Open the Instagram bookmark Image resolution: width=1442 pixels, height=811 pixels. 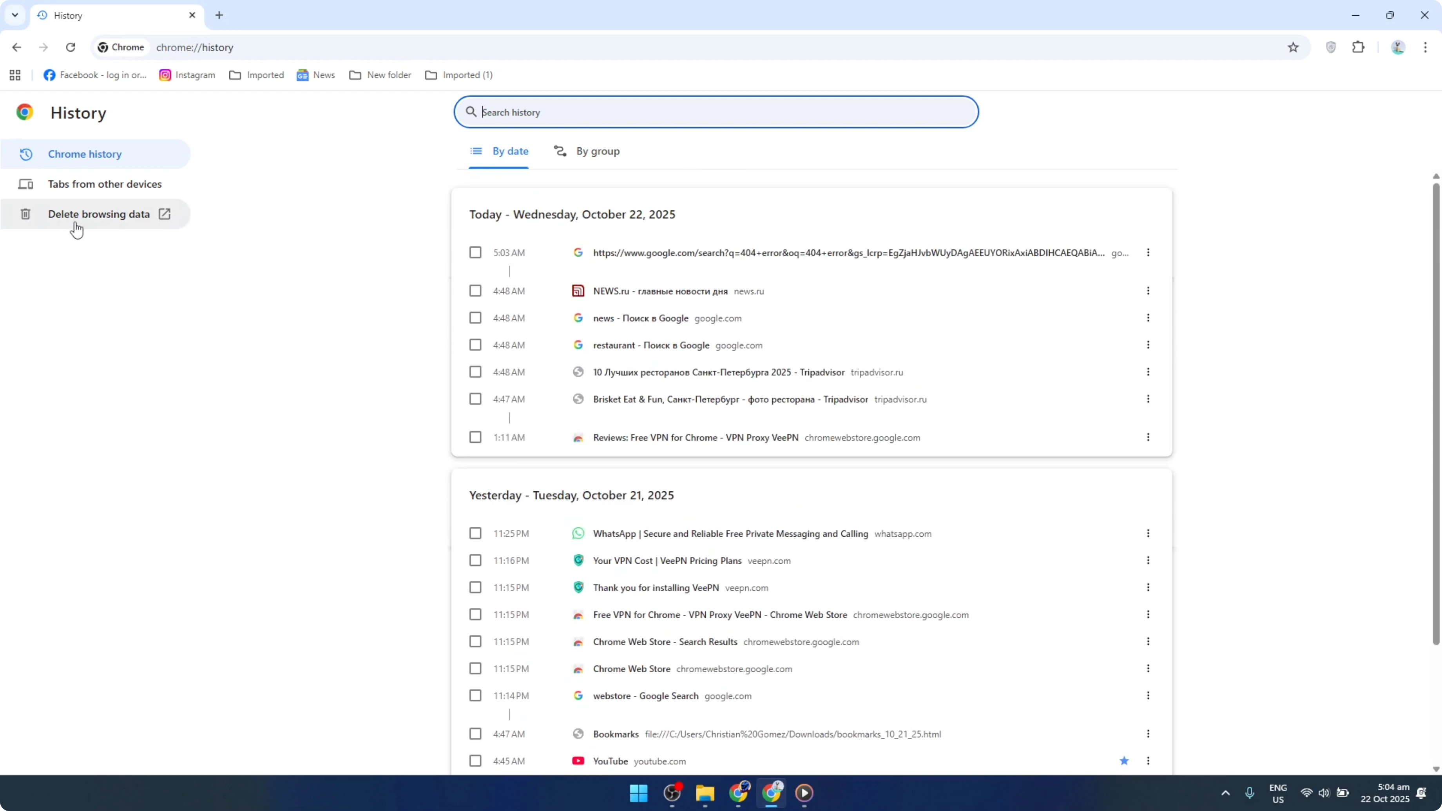click(x=187, y=74)
